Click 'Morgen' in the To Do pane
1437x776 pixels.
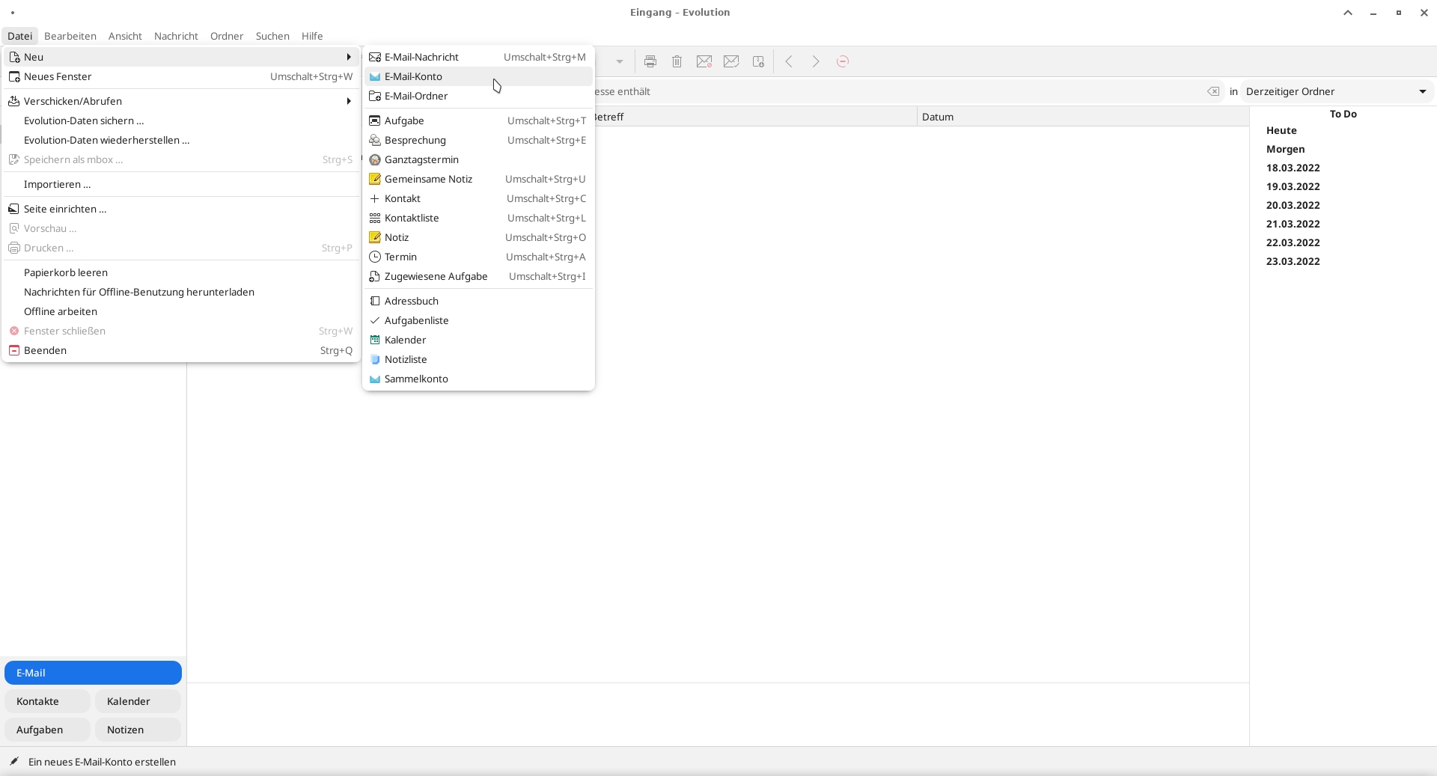(1285, 149)
